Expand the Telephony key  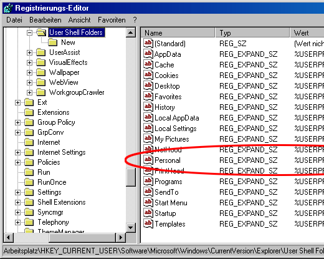[18, 222]
